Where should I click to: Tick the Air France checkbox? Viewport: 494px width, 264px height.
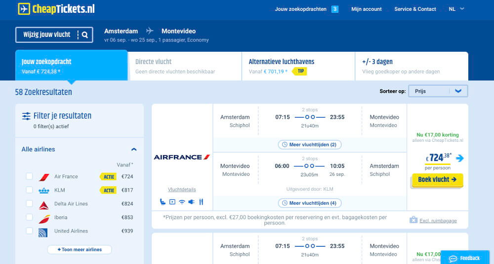pos(29,176)
